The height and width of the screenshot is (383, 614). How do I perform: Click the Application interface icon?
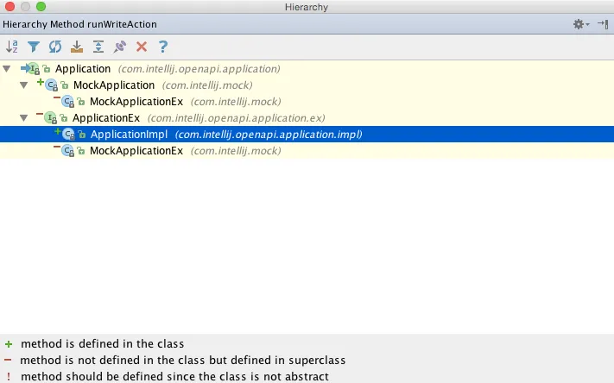point(35,69)
